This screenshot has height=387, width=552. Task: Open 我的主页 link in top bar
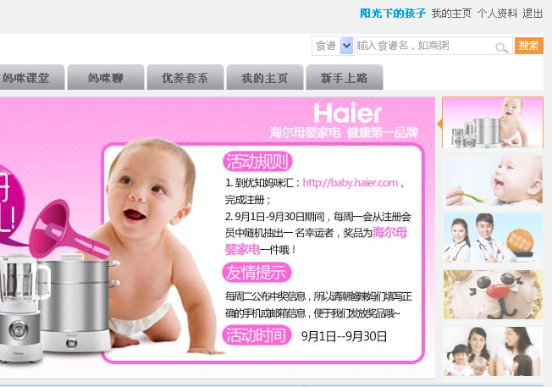451,14
